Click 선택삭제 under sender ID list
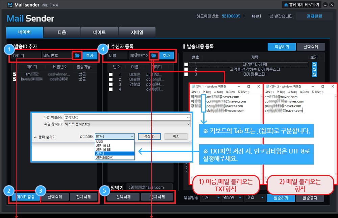The height and width of the screenshot is (218, 338). click(55, 197)
